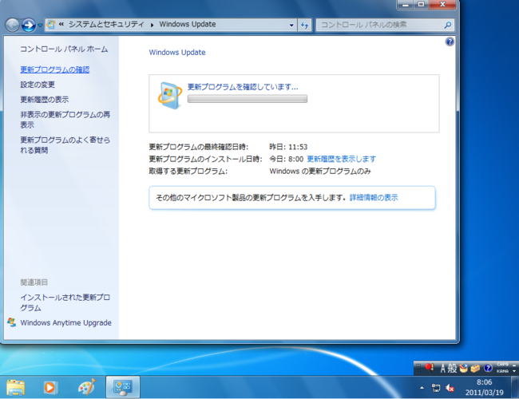Screen dimensions: 519x399
Task: Open the language bar options dropdown arrow
Action: pyautogui.click(x=514, y=371)
